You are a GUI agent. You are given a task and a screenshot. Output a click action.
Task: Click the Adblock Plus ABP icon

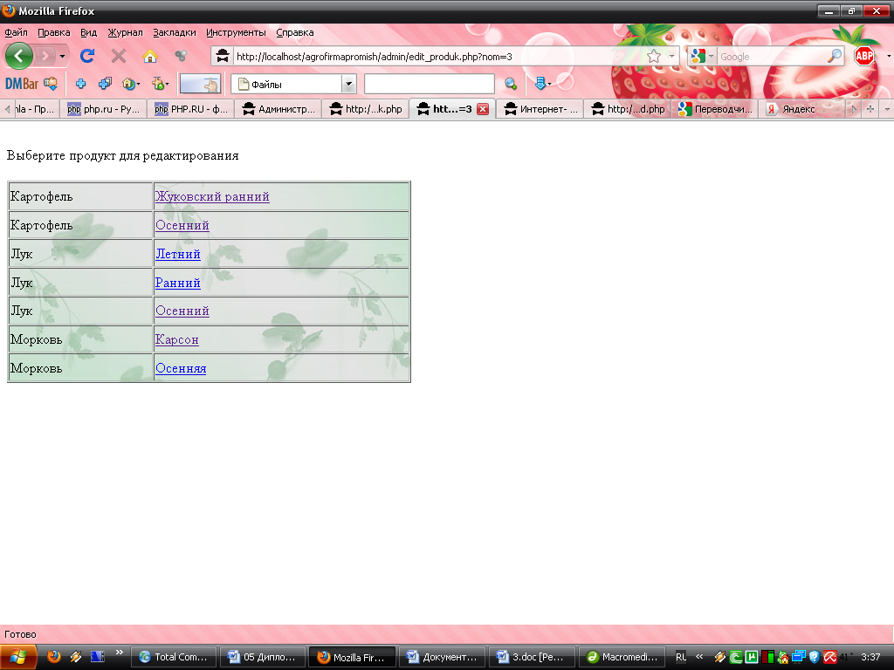(864, 56)
